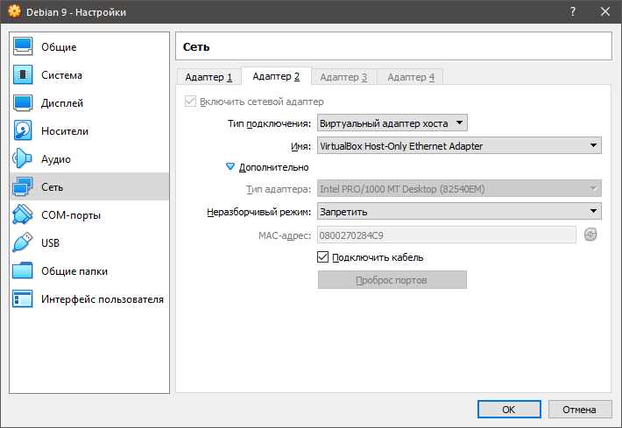Click the refresh MAC address icon
This screenshot has height=428, width=622.
click(x=590, y=235)
